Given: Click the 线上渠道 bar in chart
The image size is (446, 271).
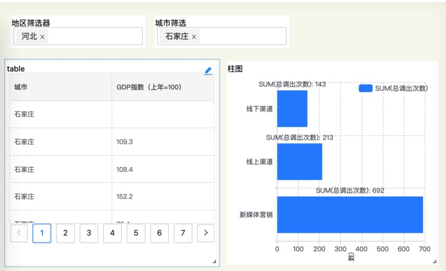Looking at the screenshot, I should [299, 161].
